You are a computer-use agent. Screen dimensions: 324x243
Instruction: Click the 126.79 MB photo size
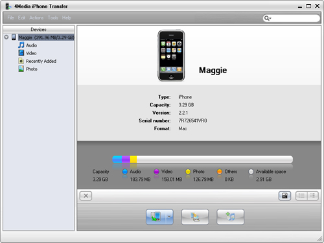203,179
